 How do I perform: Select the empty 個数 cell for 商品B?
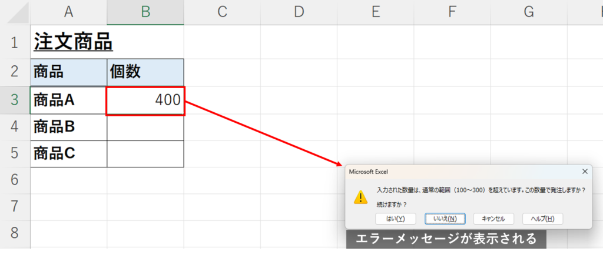pyautogui.click(x=145, y=127)
